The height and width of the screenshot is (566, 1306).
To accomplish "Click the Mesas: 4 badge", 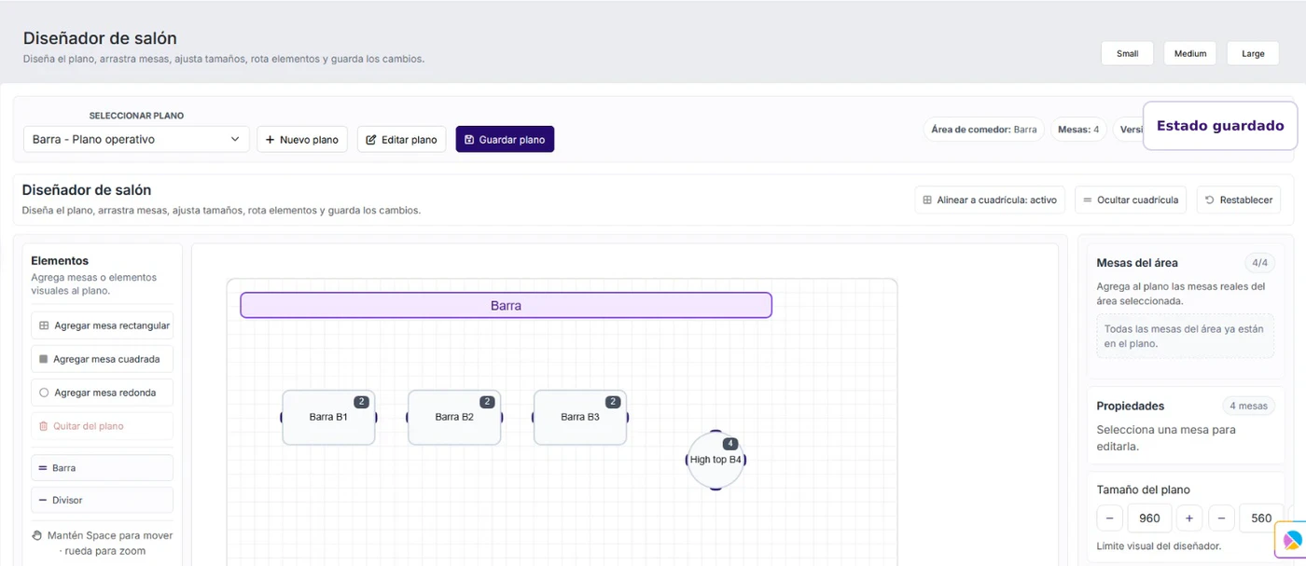I will click(x=1078, y=130).
